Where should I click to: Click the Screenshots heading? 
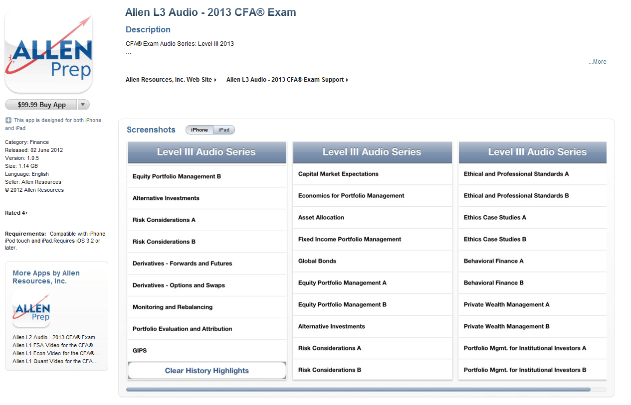click(151, 130)
